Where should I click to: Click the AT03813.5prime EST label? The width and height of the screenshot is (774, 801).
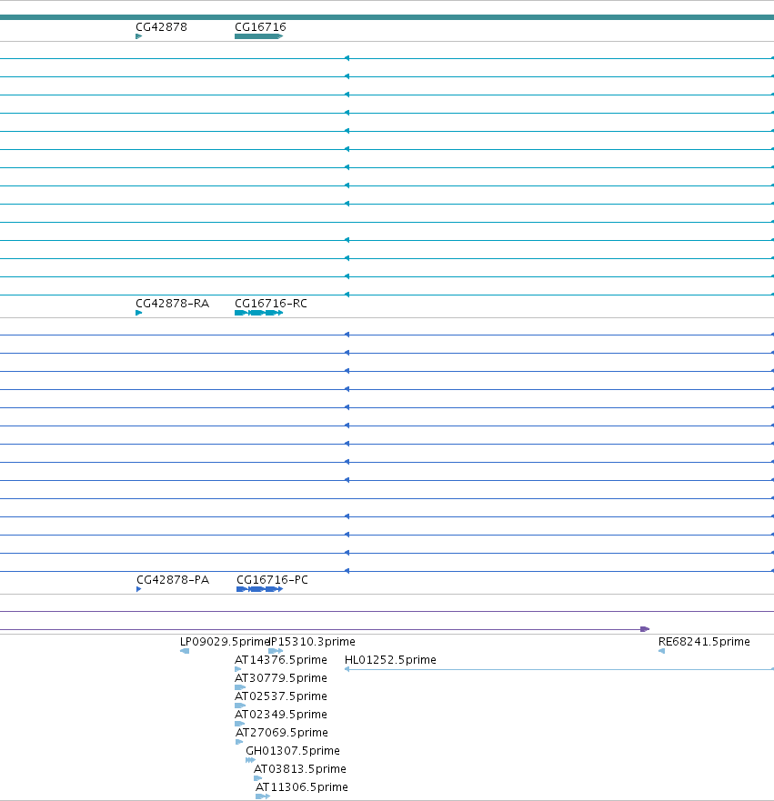coord(300,769)
